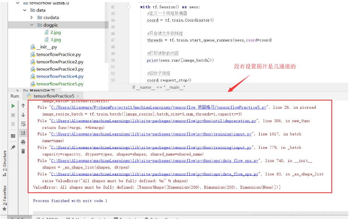Viewport: 350px width, 220px height.
Task: Click the tensorflowPractice3.py Python file icon
Action: pyautogui.click(x=33, y=69)
